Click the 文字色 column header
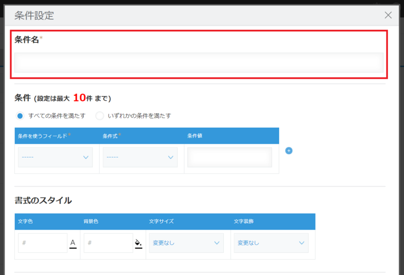The width and height of the screenshot is (404, 275). [x=25, y=221]
